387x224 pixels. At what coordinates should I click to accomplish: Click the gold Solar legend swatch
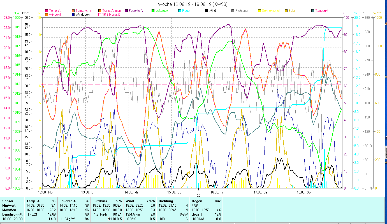(x=286, y=11)
